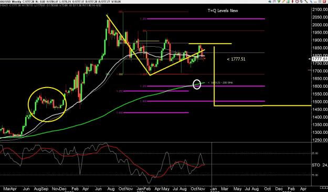
Task: Select the yellow ellipse around AugSep candles
Action: point(47,104)
